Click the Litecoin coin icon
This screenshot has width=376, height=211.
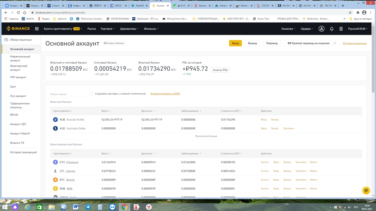(55, 171)
